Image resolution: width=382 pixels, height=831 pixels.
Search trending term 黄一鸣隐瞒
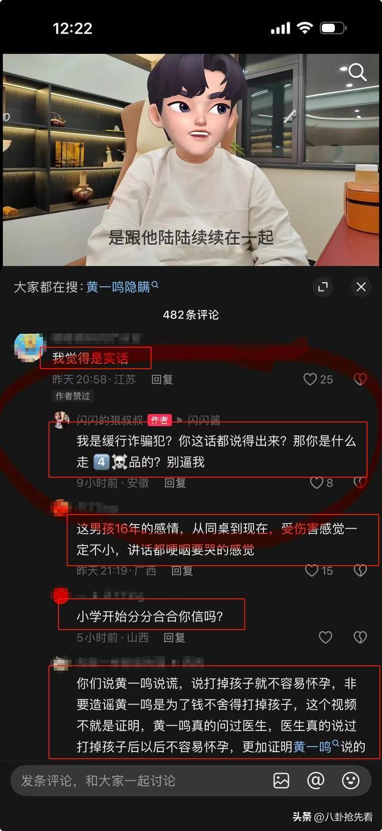pos(122,287)
